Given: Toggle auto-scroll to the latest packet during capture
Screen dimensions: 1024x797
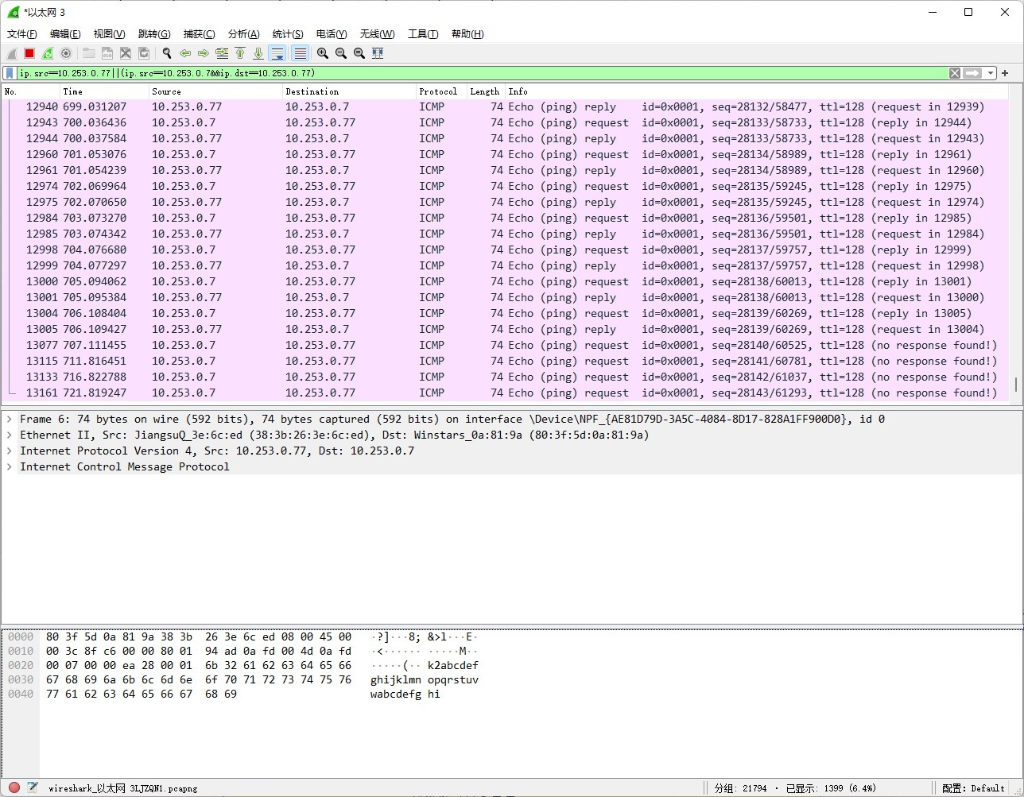Looking at the screenshot, I should (x=277, y=53).
